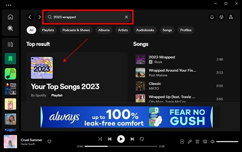Image resolution: width=242 pixels, height=152 pixels.
Task: Open Connect to a device icon
Action: (x=205, y=142)
